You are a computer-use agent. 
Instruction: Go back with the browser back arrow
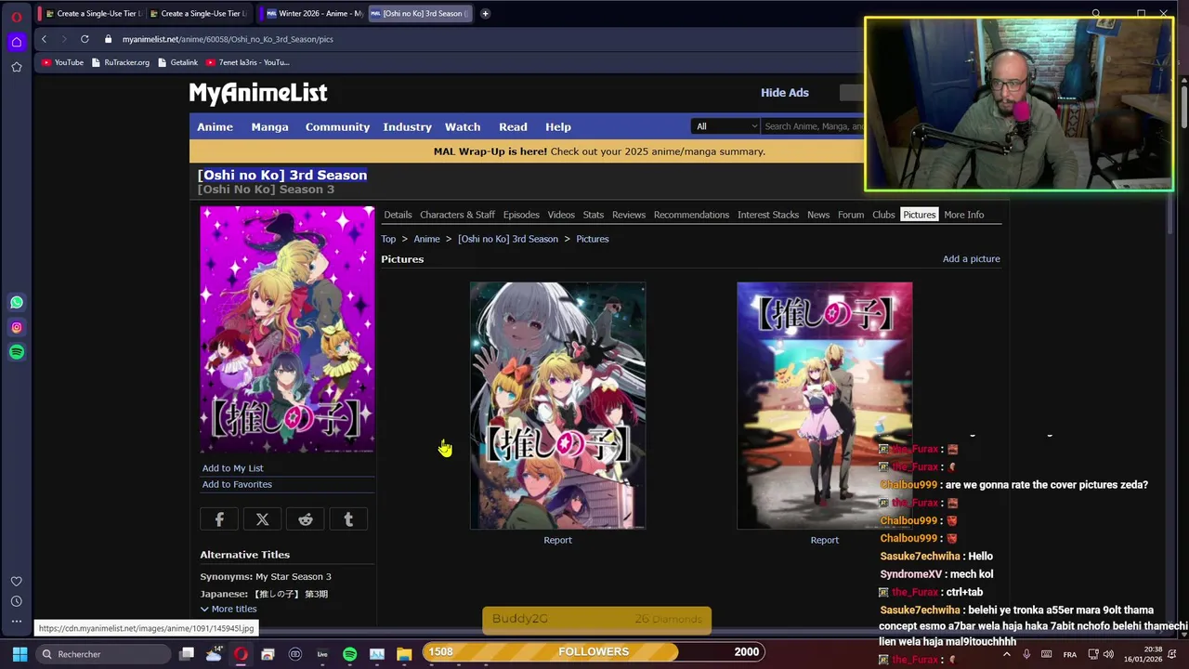(44, 39)
